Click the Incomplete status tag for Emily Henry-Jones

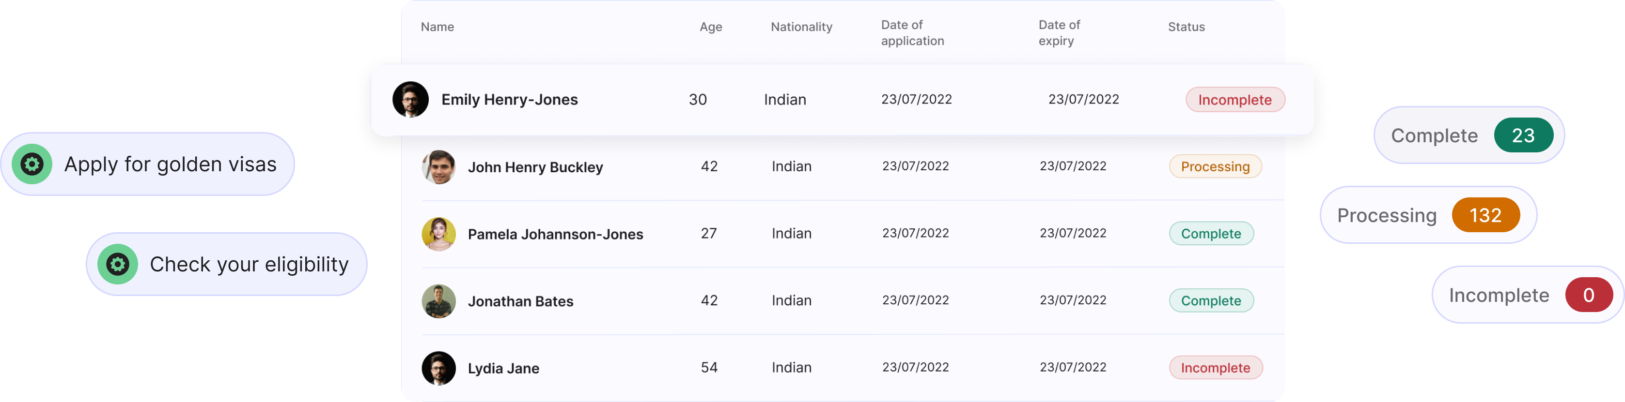point(1234,100)
